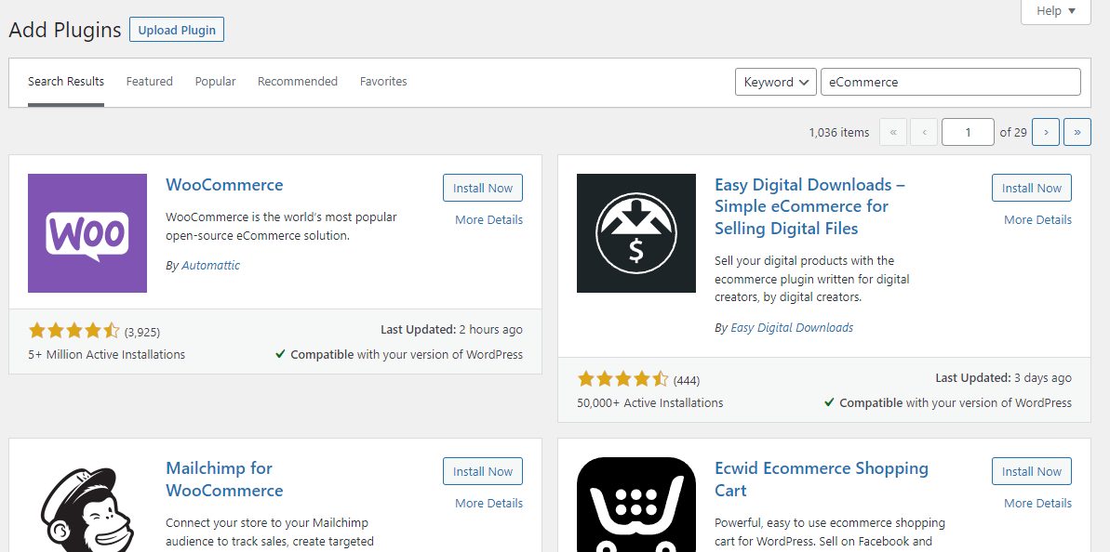Click the current page number field
Viewport: 1110px width, 552px height.
pos(968,132)
